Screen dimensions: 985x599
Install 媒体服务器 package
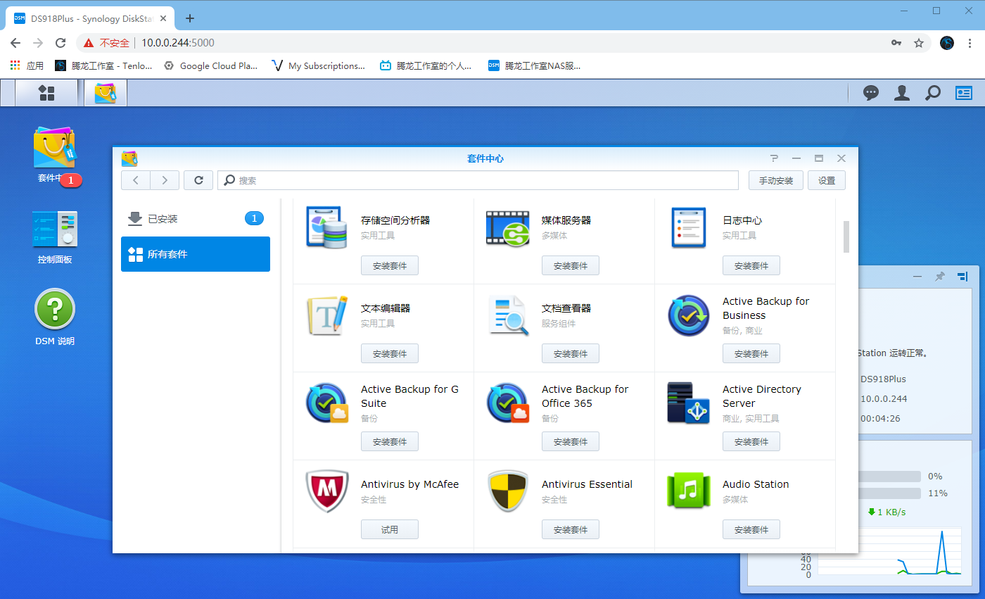571,265
